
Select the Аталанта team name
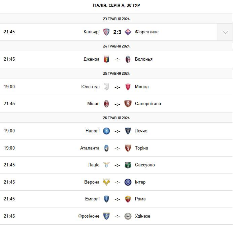pyautogui.click(x=90, y=148)
